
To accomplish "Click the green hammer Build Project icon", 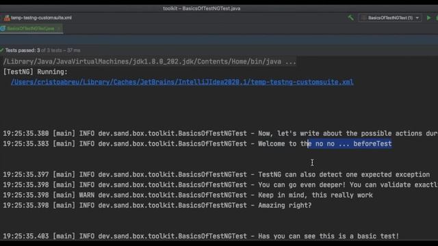I will pyautogui.click(x=351, y=18).
